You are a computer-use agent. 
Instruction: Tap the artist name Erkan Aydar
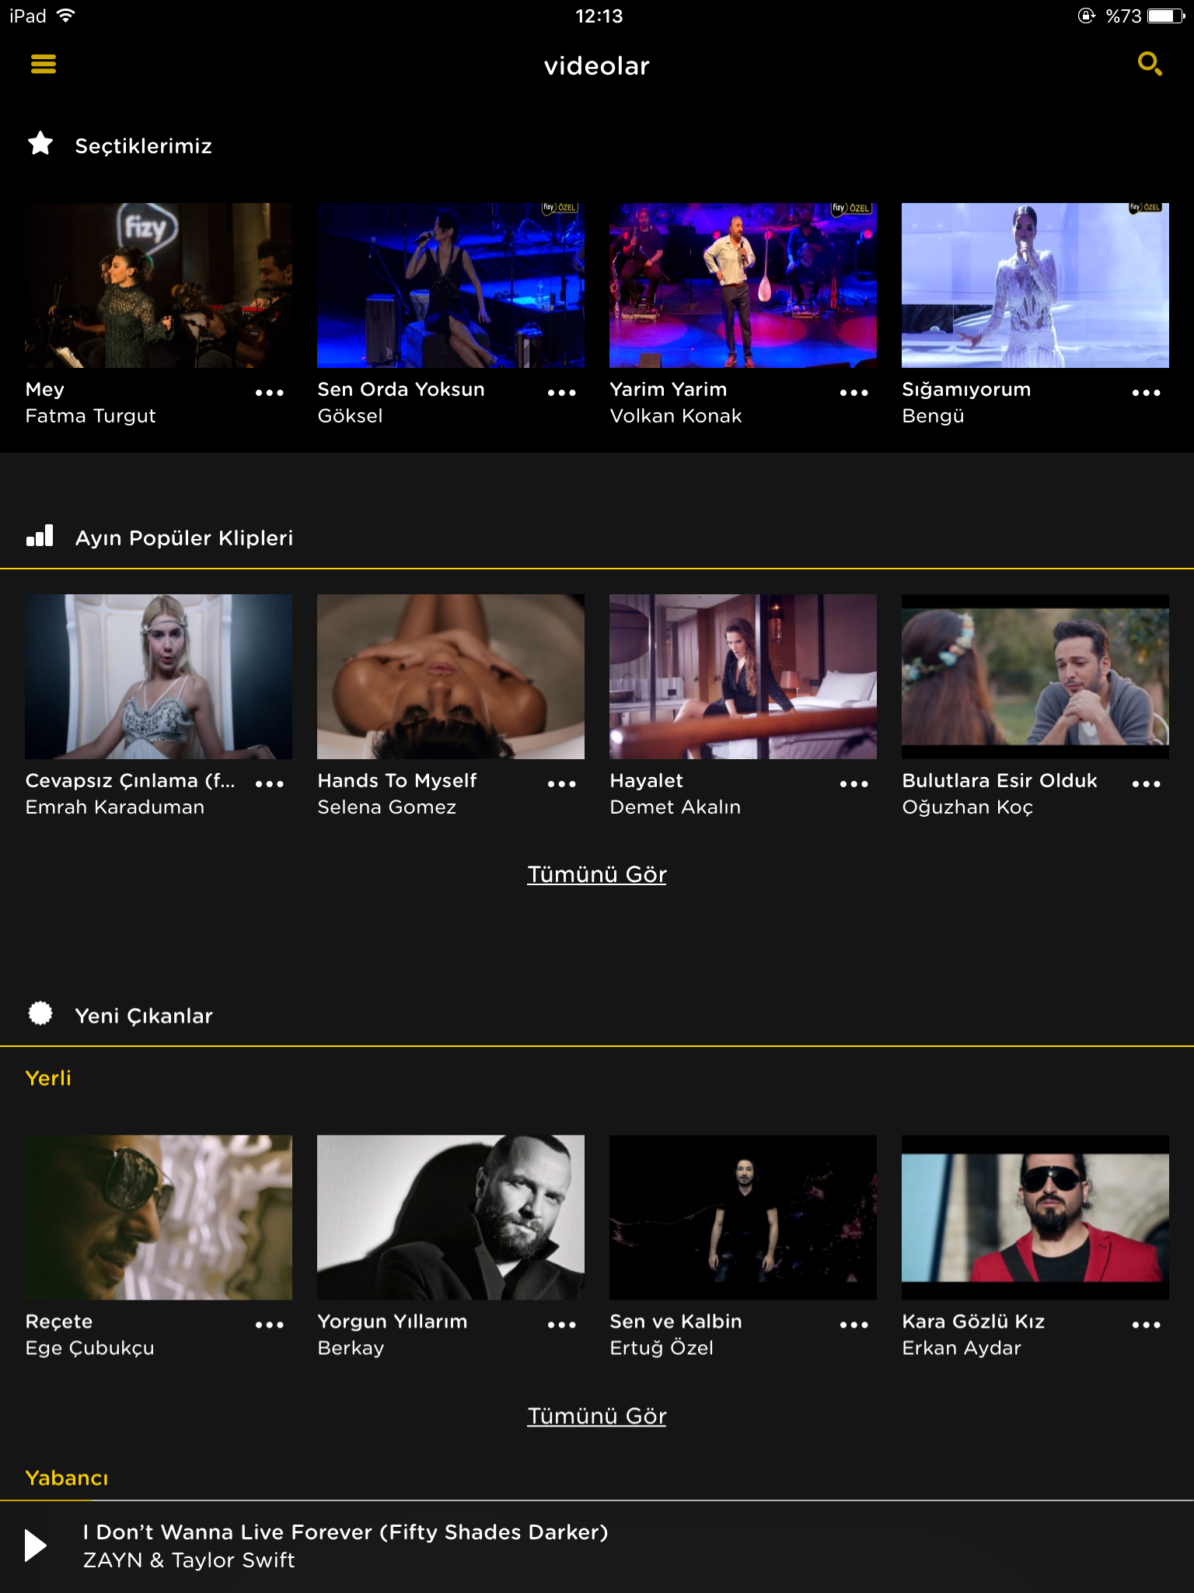[962, 1348]
